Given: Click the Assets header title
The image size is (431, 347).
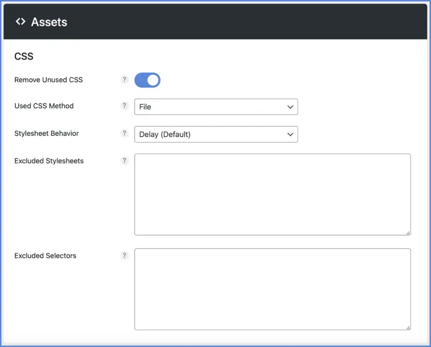Looking at the screenshot, I should click(x=49, y=22).
